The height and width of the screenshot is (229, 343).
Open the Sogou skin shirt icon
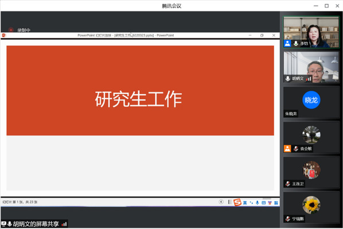coord(270,203)
